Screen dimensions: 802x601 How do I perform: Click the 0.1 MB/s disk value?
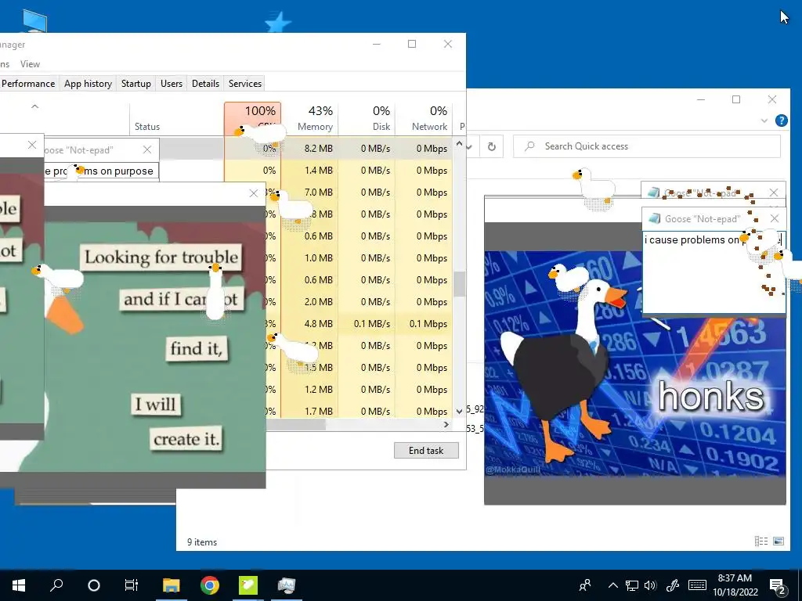coord(372,323)
